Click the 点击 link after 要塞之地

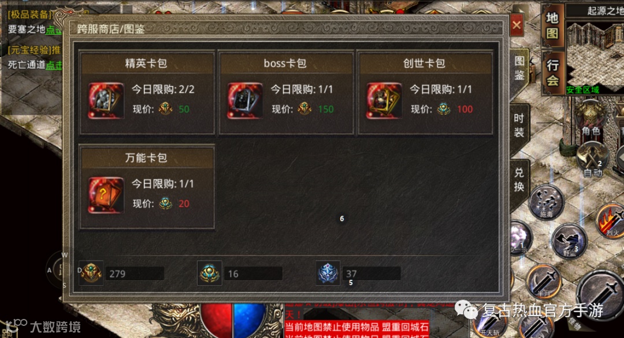point(54,30)
